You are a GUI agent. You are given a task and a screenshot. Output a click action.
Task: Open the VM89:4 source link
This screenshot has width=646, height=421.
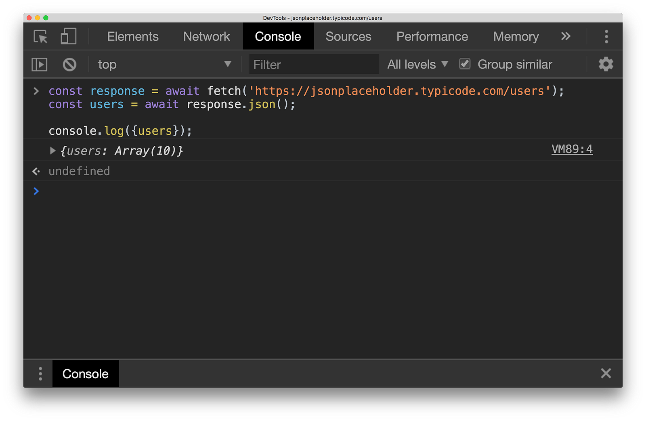pyautogui.click(x=572, y=149)
